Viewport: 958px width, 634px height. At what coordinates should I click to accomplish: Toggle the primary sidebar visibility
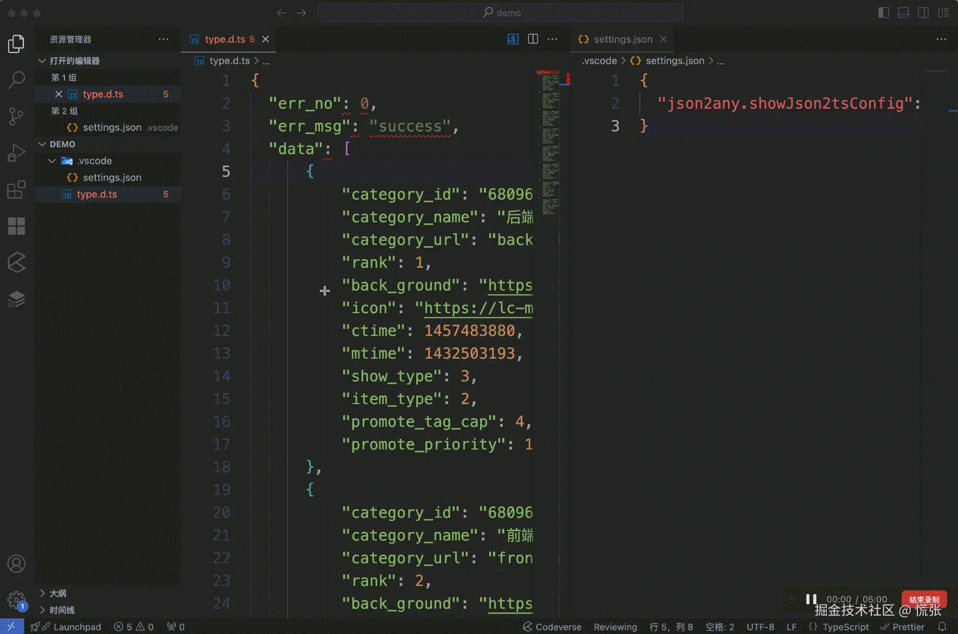point(883,12)
